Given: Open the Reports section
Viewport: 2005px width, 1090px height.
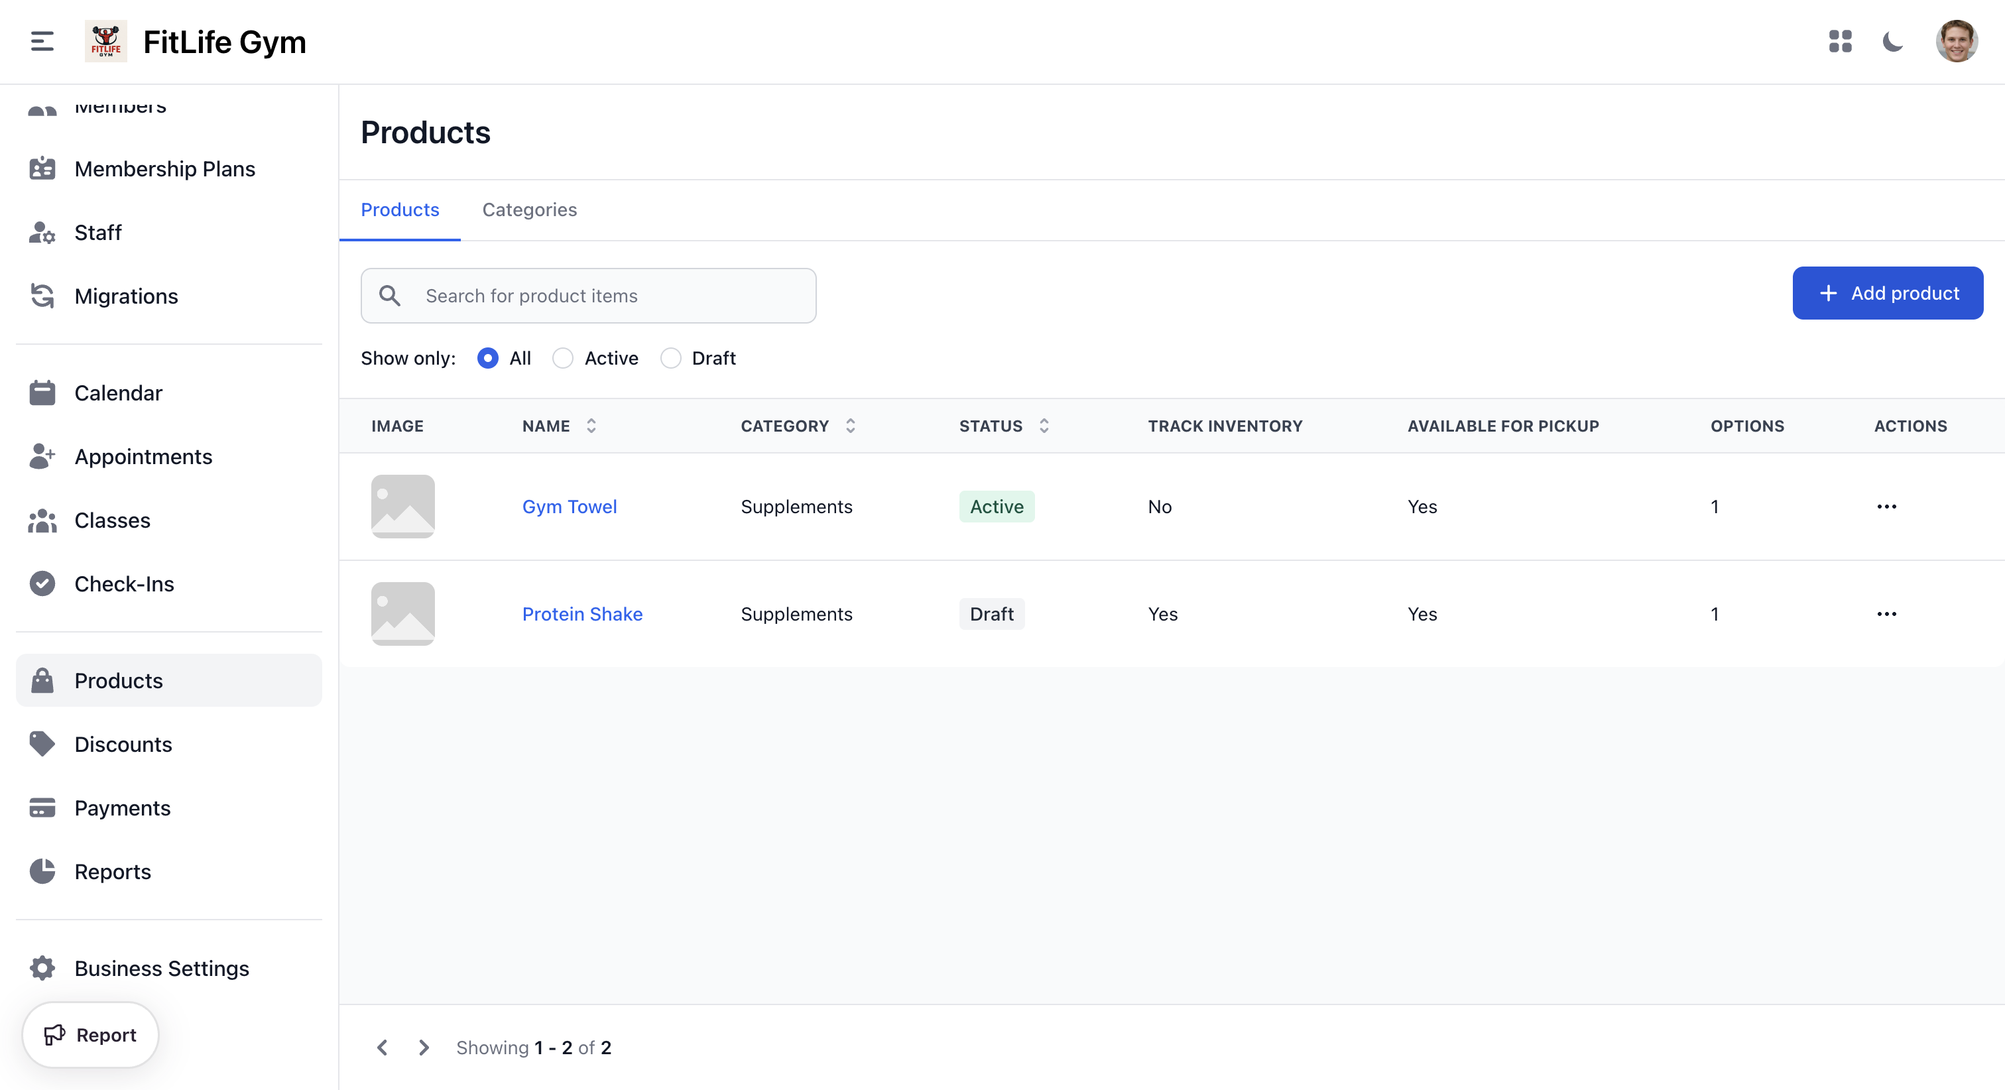Looking at the screenshot, I should coord(113,871).
